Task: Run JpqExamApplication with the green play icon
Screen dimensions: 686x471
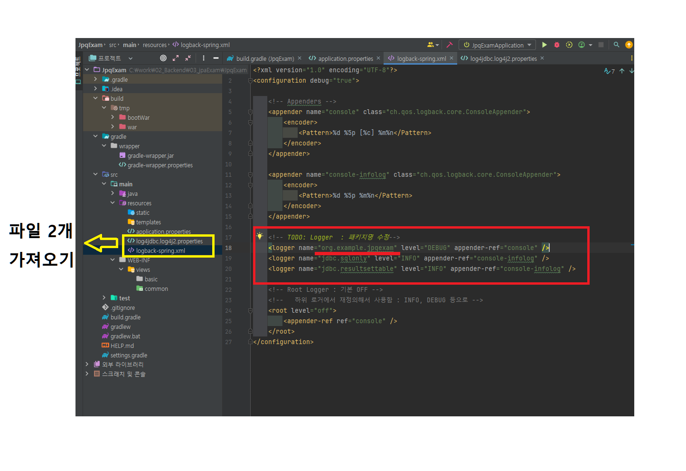Action: point(545,45)
